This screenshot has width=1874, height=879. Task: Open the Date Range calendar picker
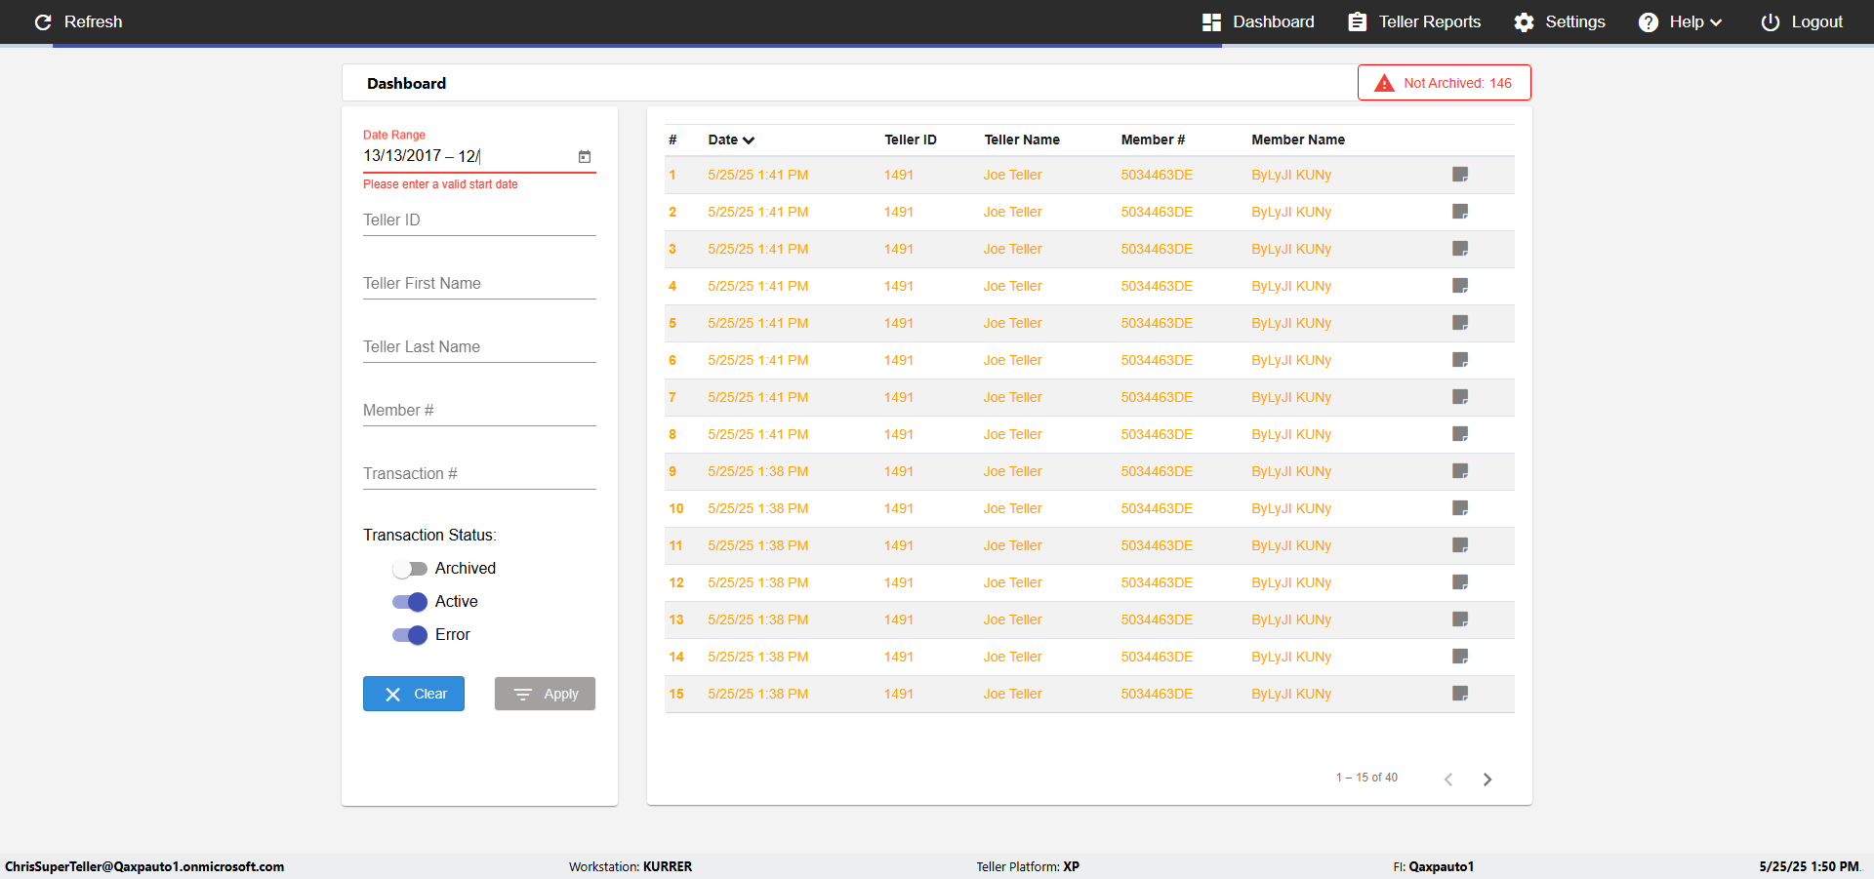tap(585, 156)
